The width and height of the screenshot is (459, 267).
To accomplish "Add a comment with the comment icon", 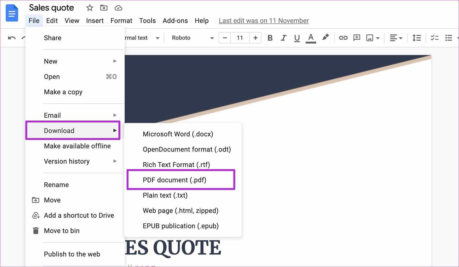I will 357,38.
